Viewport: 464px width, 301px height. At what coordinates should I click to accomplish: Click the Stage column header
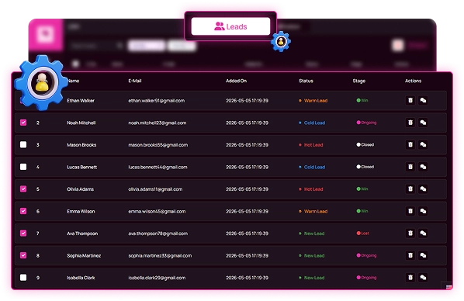click(359, 81)
